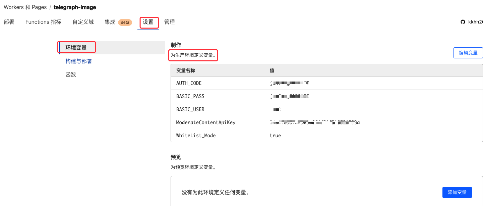The width and height of the screenshot is (483, 206).
Task: Open the 部署 tab
Action: [9, 22]
